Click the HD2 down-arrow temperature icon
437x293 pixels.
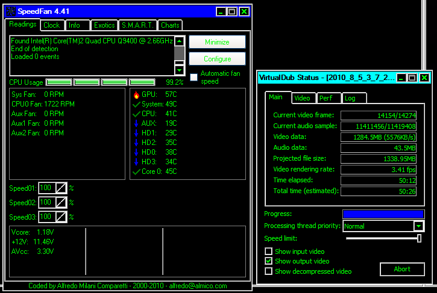pyautogui.click(x=136, y=143)
